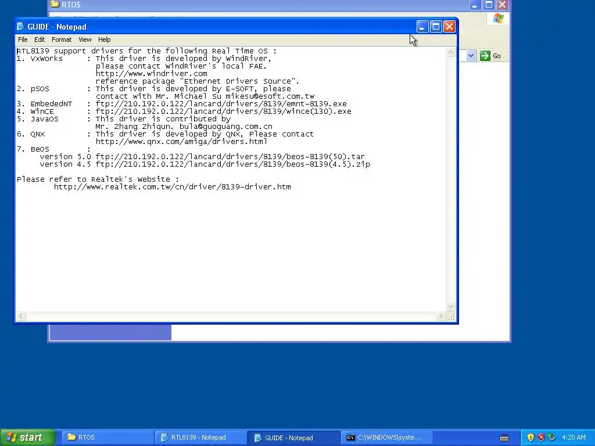Click the yellow security shield tray icon
This screenshot has height=446, width=595.
tap(531, 437)
